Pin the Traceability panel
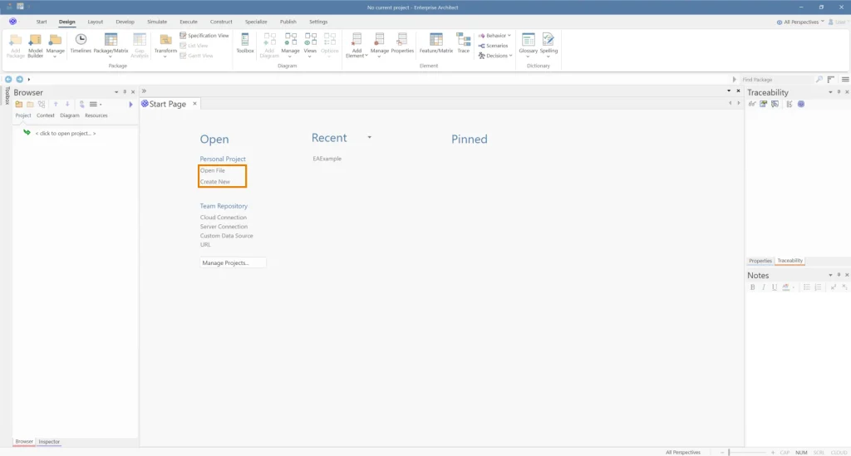Viewport: 851px width, 456px height. (x=839, y=92)
